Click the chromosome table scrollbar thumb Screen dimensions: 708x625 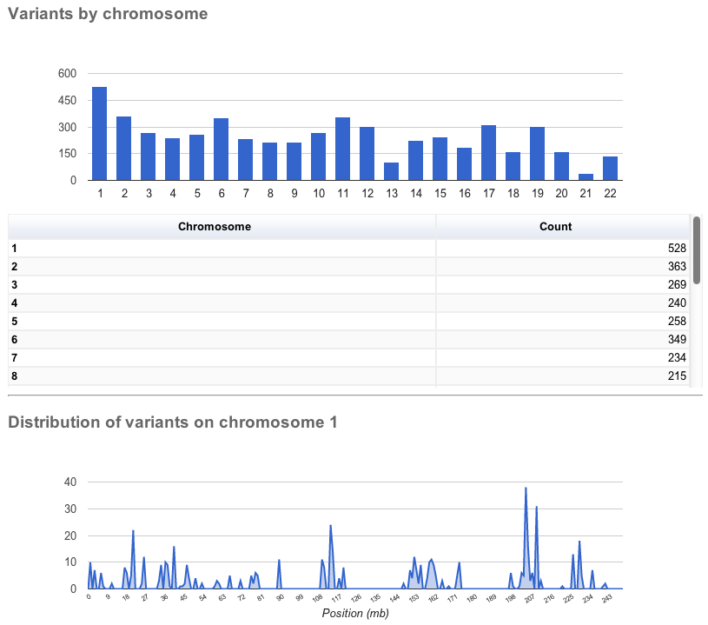coord(697,250)
